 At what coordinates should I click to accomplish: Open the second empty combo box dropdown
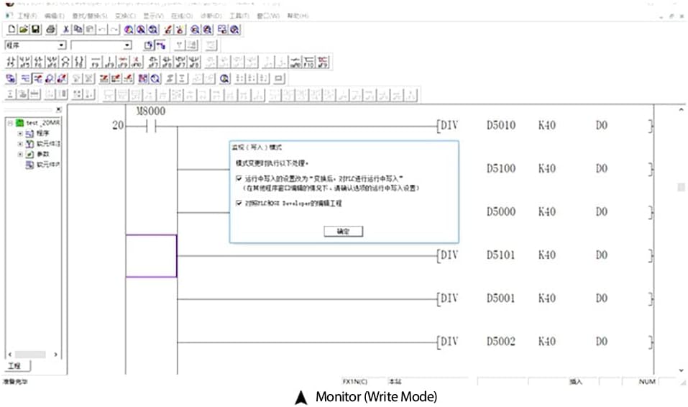[127, 45]
